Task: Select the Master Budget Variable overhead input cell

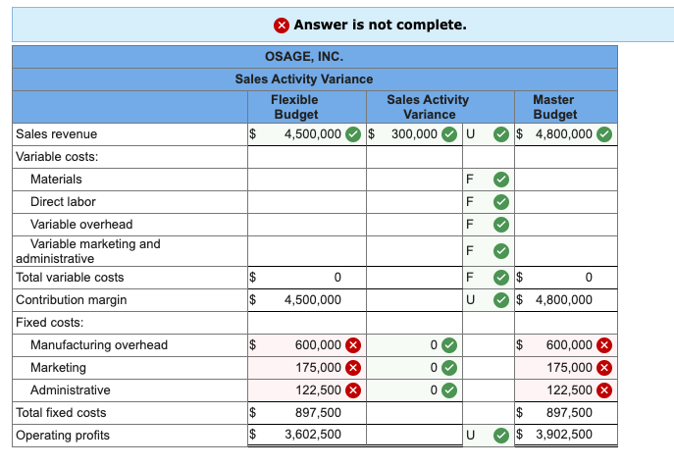Action: 566,225
